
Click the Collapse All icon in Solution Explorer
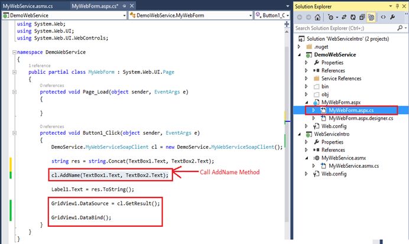coord(362,17)
